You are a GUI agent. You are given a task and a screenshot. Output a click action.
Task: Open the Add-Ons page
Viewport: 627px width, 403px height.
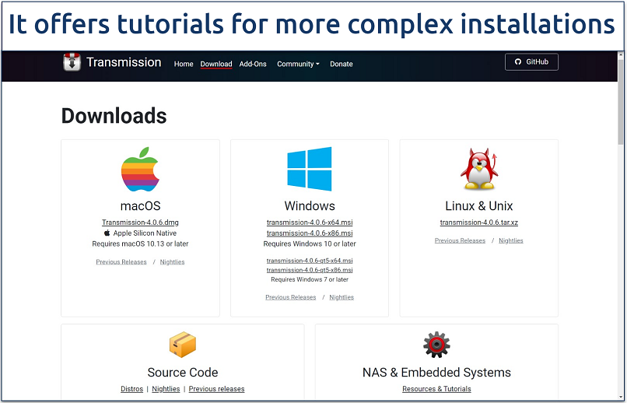[x=253, y=64]
